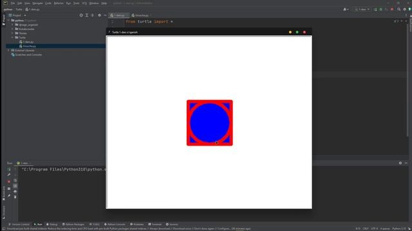Open the Navigate menu
This screenshot has height=231, width=412.
(37, 3)
